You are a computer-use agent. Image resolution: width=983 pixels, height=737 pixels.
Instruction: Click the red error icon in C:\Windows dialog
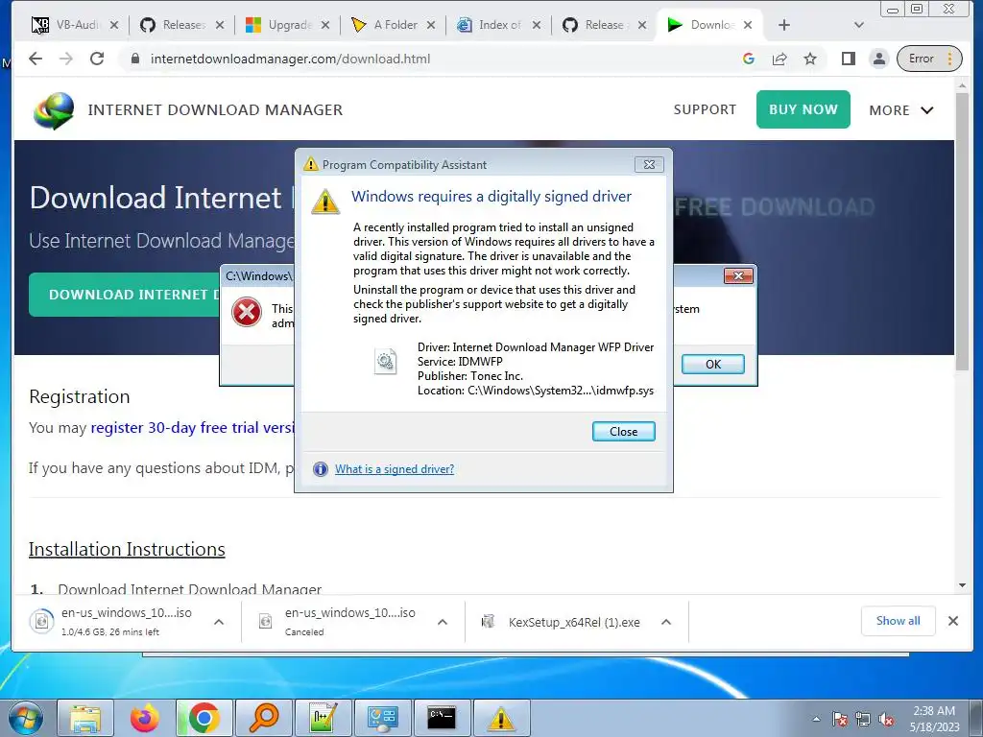247,312
